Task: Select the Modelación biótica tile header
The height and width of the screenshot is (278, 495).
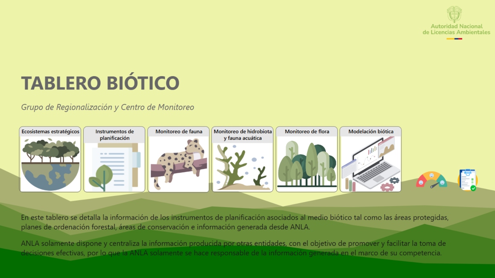Action: point(370,132)
